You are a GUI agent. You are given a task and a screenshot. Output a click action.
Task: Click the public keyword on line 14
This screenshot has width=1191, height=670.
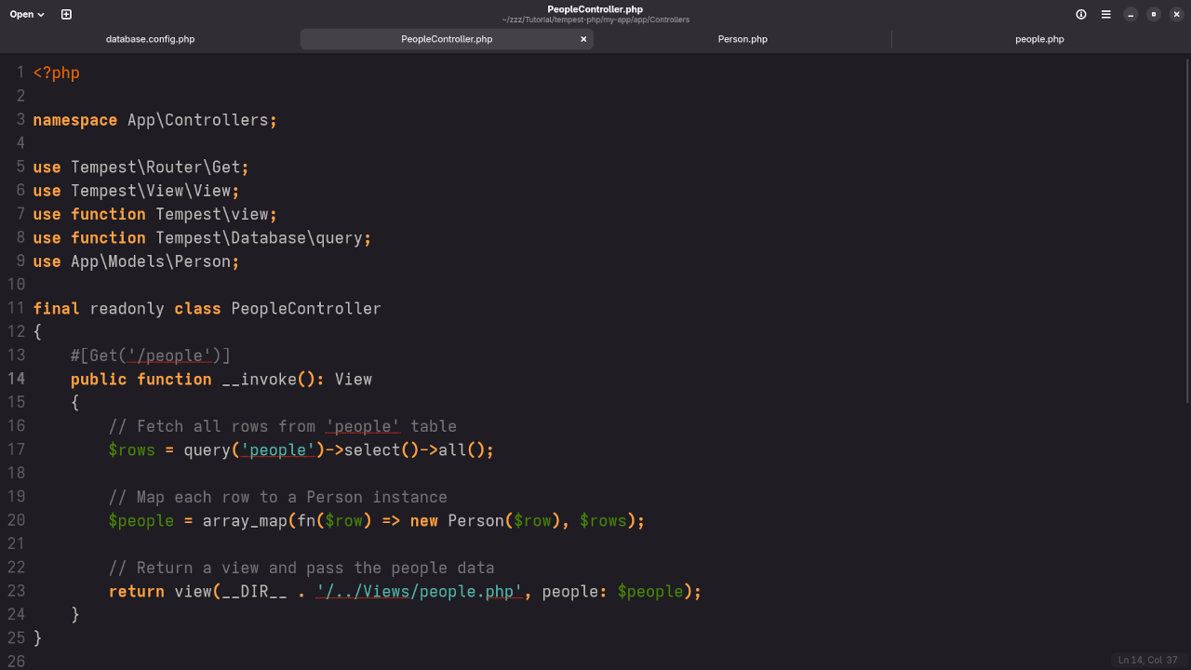[99, 380]
